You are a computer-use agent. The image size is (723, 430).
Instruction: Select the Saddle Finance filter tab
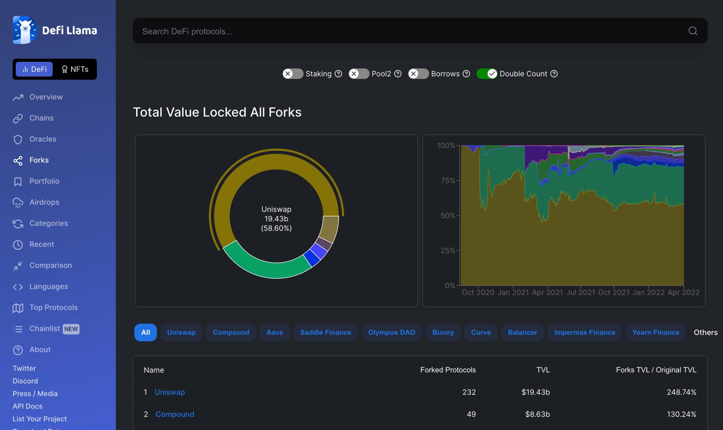(325, 332)
